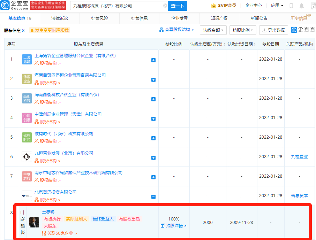Click the 伟桓企业 shareholder logo

tap(27, 79)
